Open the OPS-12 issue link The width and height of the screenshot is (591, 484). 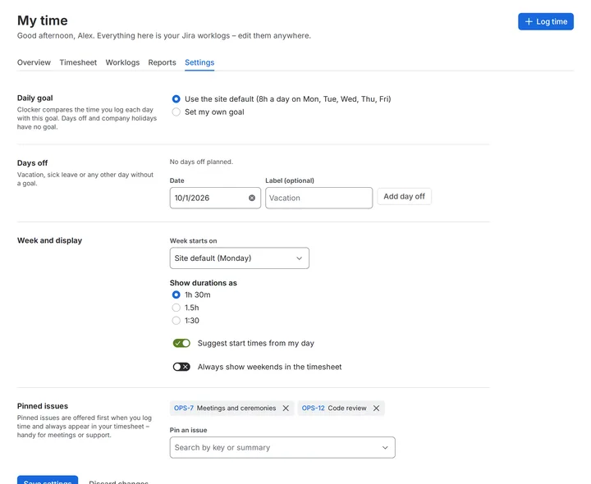[313, 408]
